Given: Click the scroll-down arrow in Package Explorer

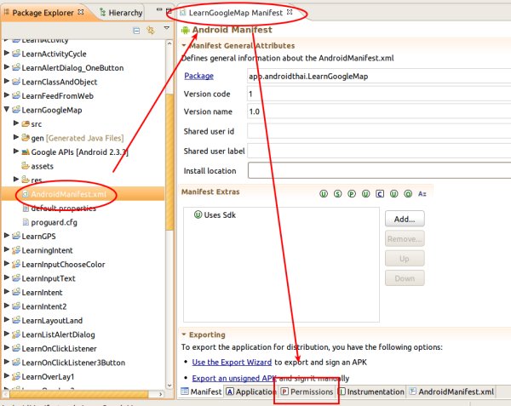Looking at the screenshot, I should [x=169, y=386].
